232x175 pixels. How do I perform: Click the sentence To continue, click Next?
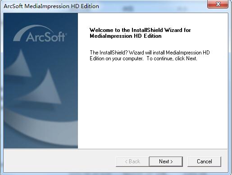pos(172,58)
